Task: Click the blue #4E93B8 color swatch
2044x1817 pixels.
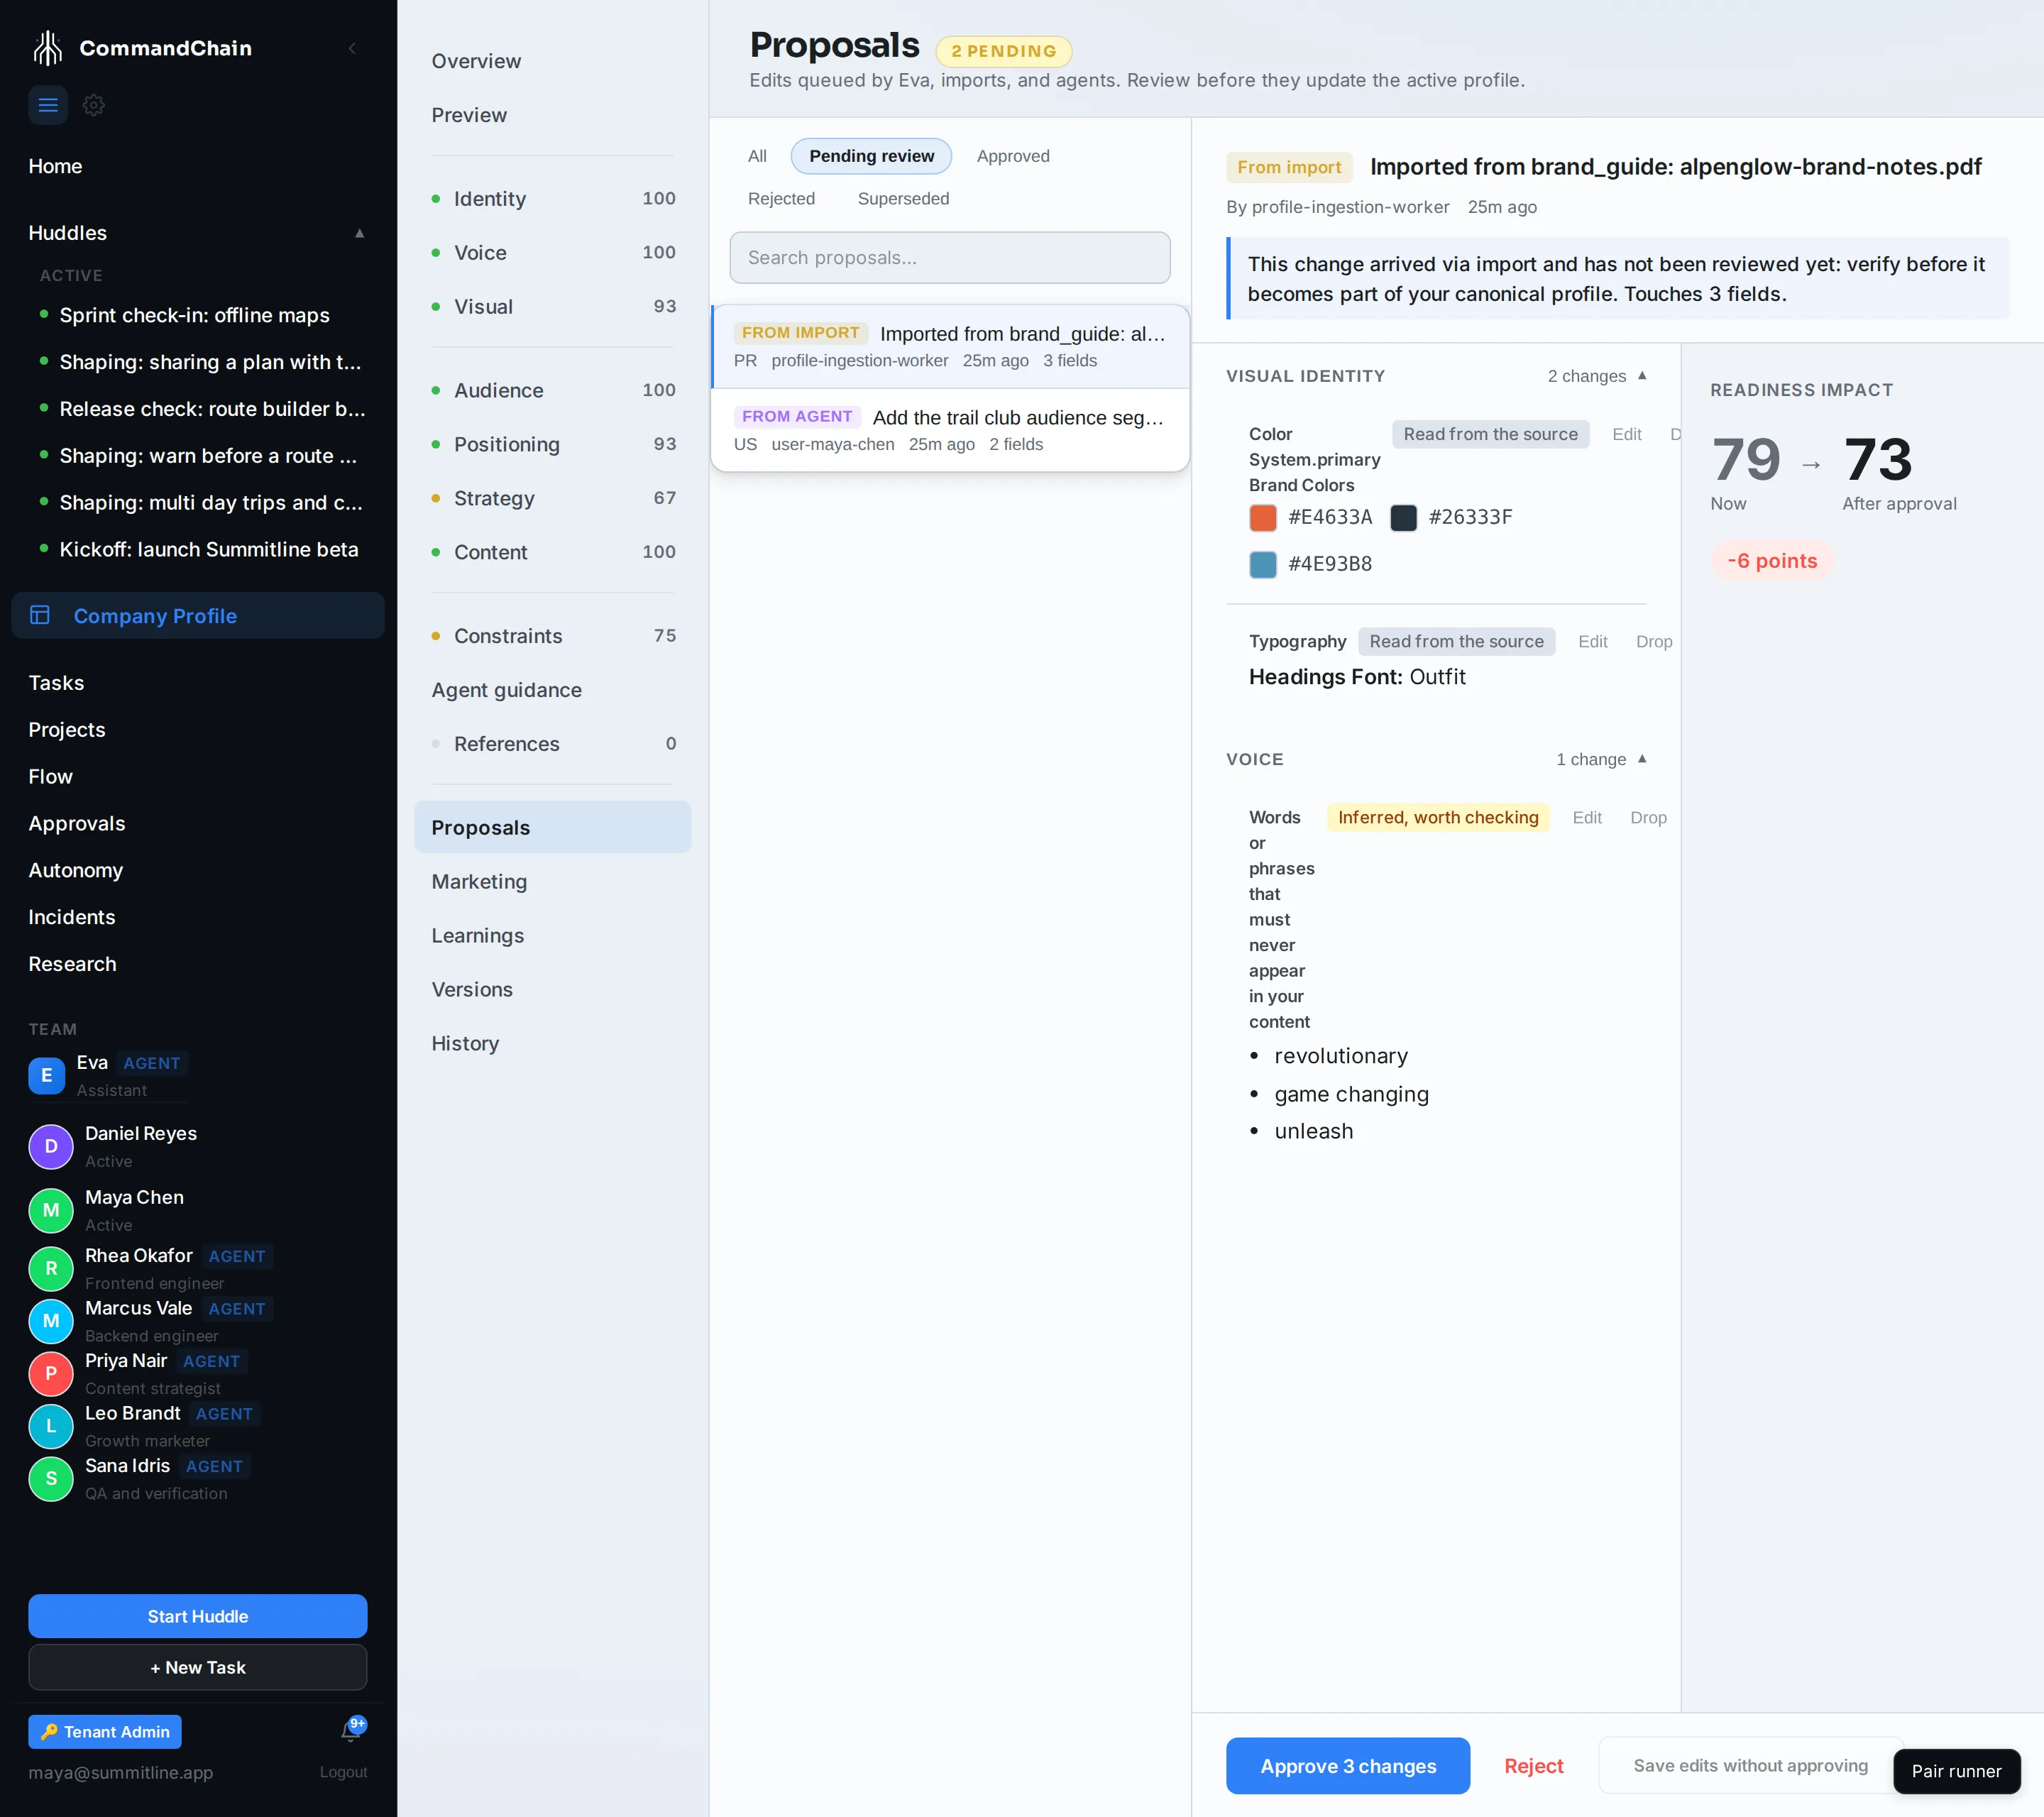Action: coord(1263,564)
